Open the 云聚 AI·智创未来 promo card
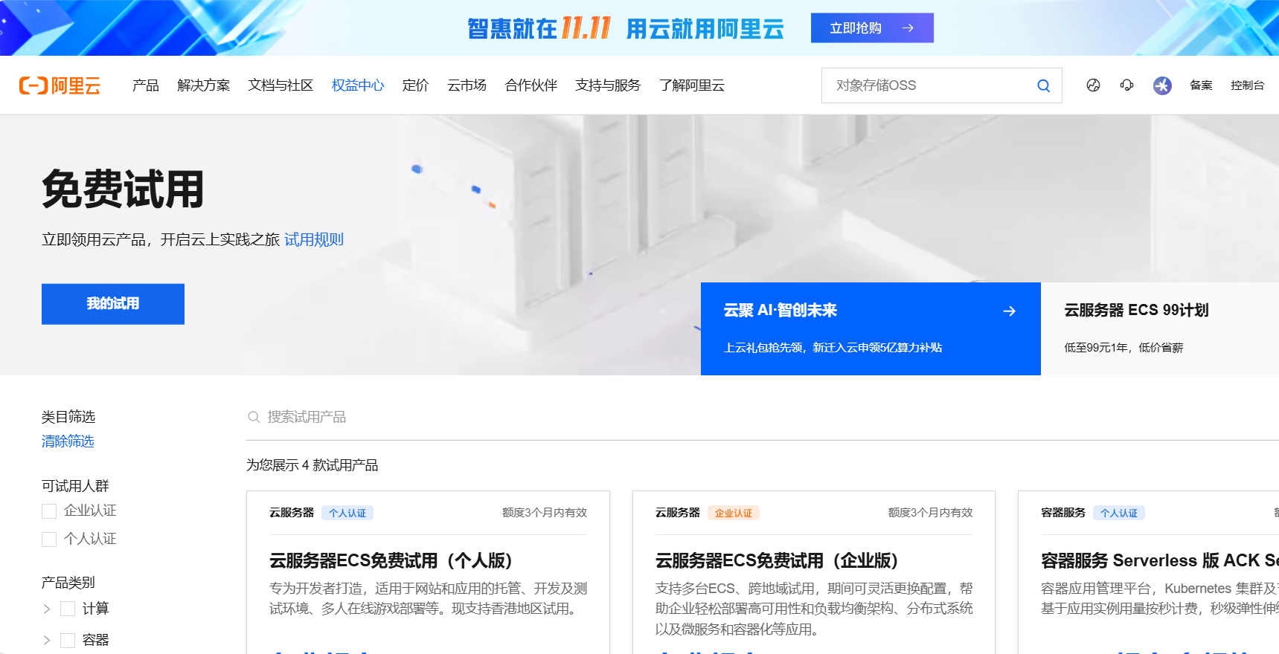1279x654 pixels. tap(871, 328)
